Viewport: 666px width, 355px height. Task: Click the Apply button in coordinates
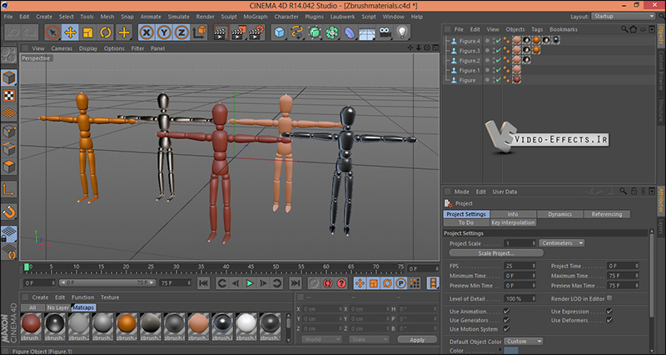tap(417, 340)
